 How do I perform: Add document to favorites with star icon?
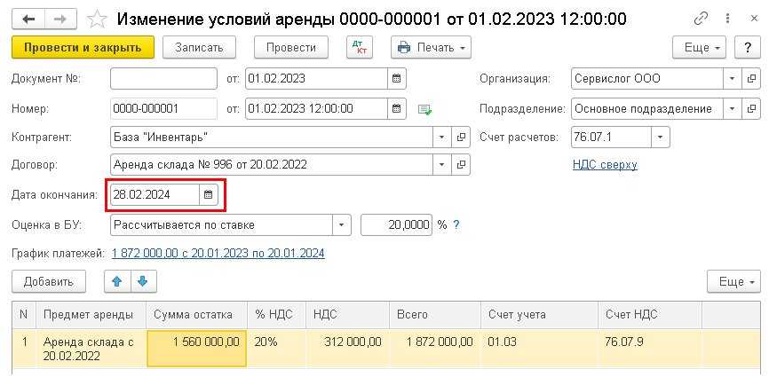(x=97, y=20)
